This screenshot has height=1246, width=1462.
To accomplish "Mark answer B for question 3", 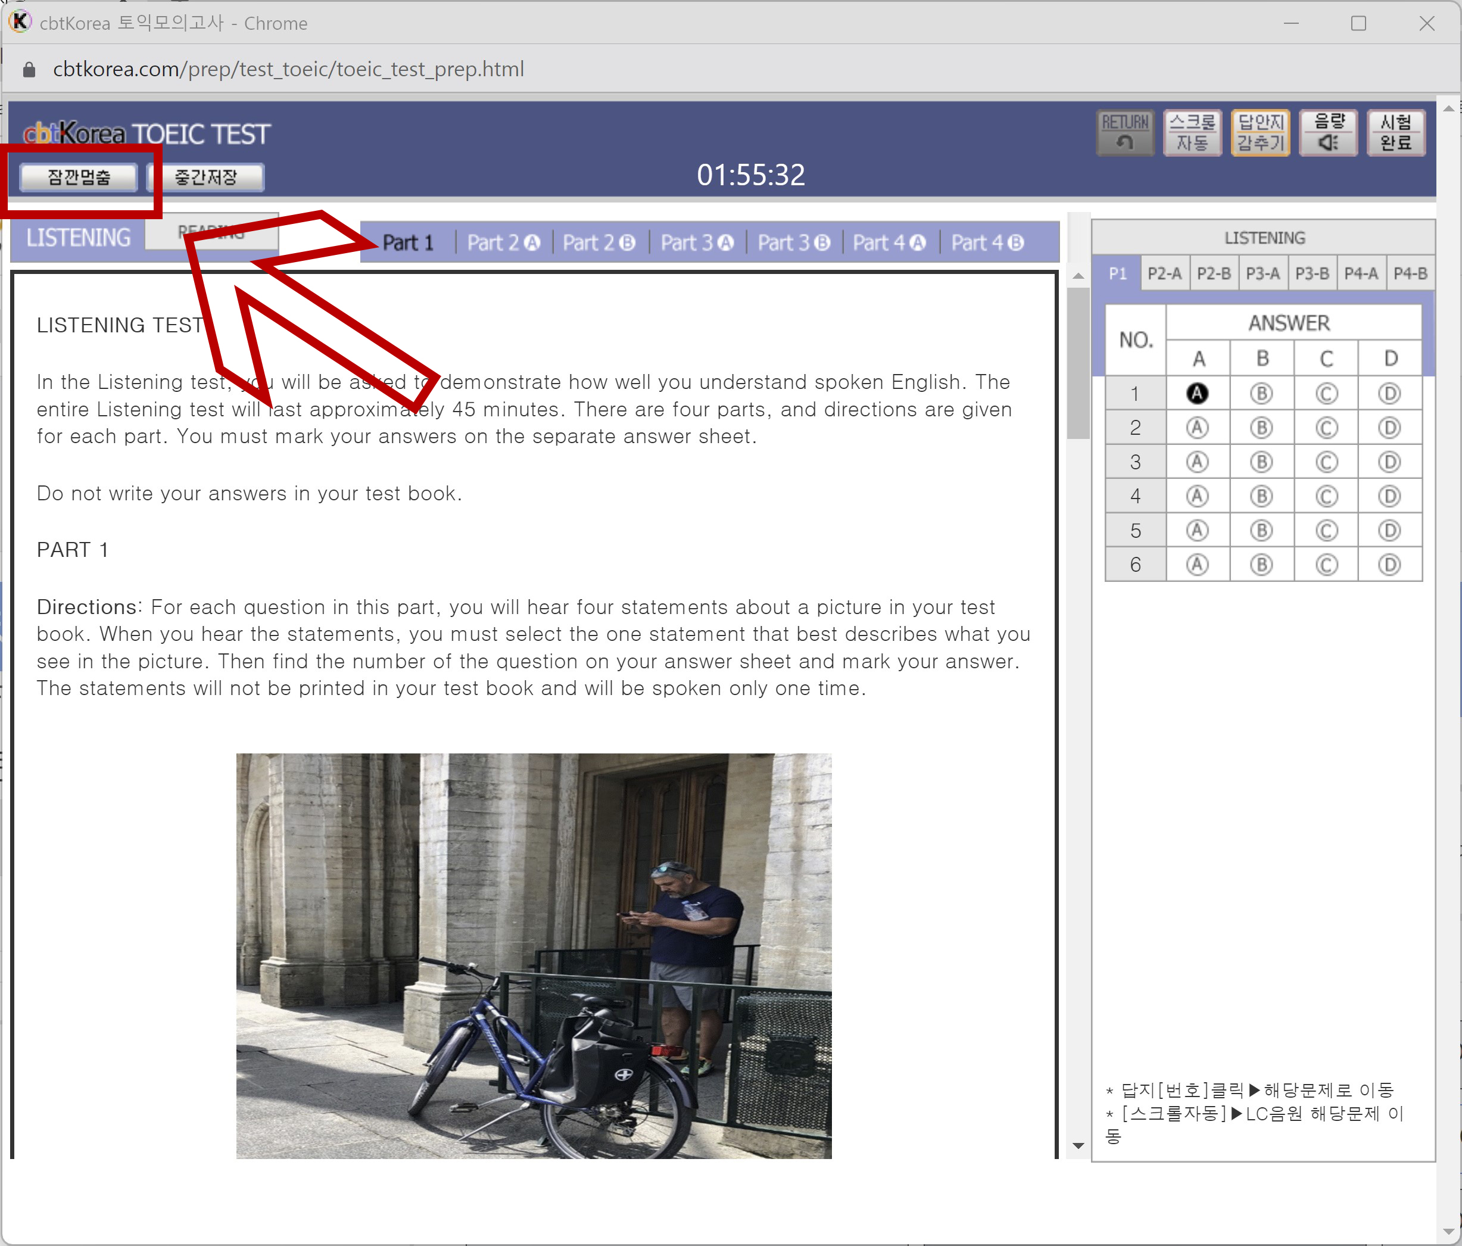I will click(x=1262, y=462).
